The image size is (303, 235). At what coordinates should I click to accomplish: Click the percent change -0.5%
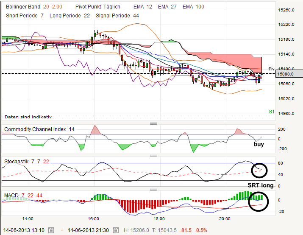(x=201, y=230)
